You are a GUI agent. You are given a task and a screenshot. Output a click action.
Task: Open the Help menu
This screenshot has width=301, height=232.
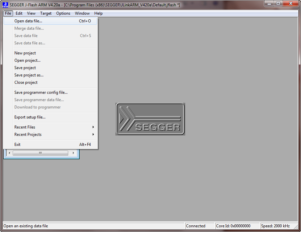98,13
